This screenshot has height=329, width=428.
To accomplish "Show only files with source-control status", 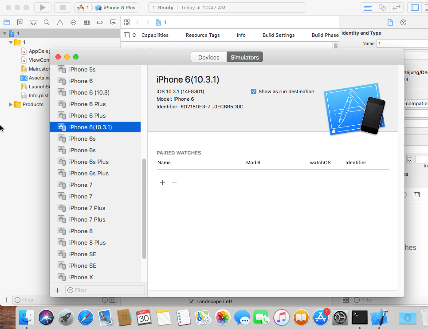I will coord(113,300).
